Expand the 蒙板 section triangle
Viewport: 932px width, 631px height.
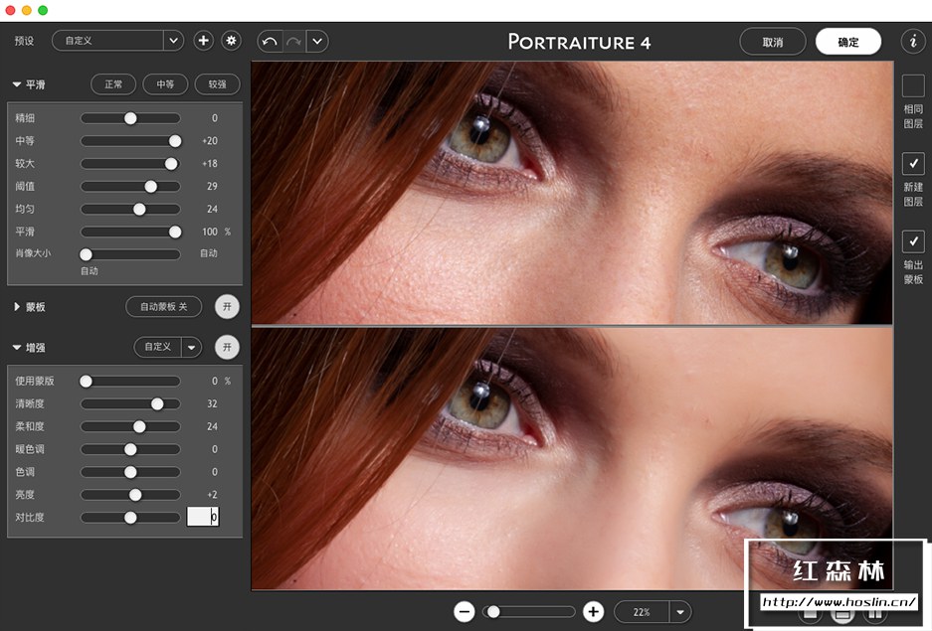pyautogui.click(x=17, y=307)
